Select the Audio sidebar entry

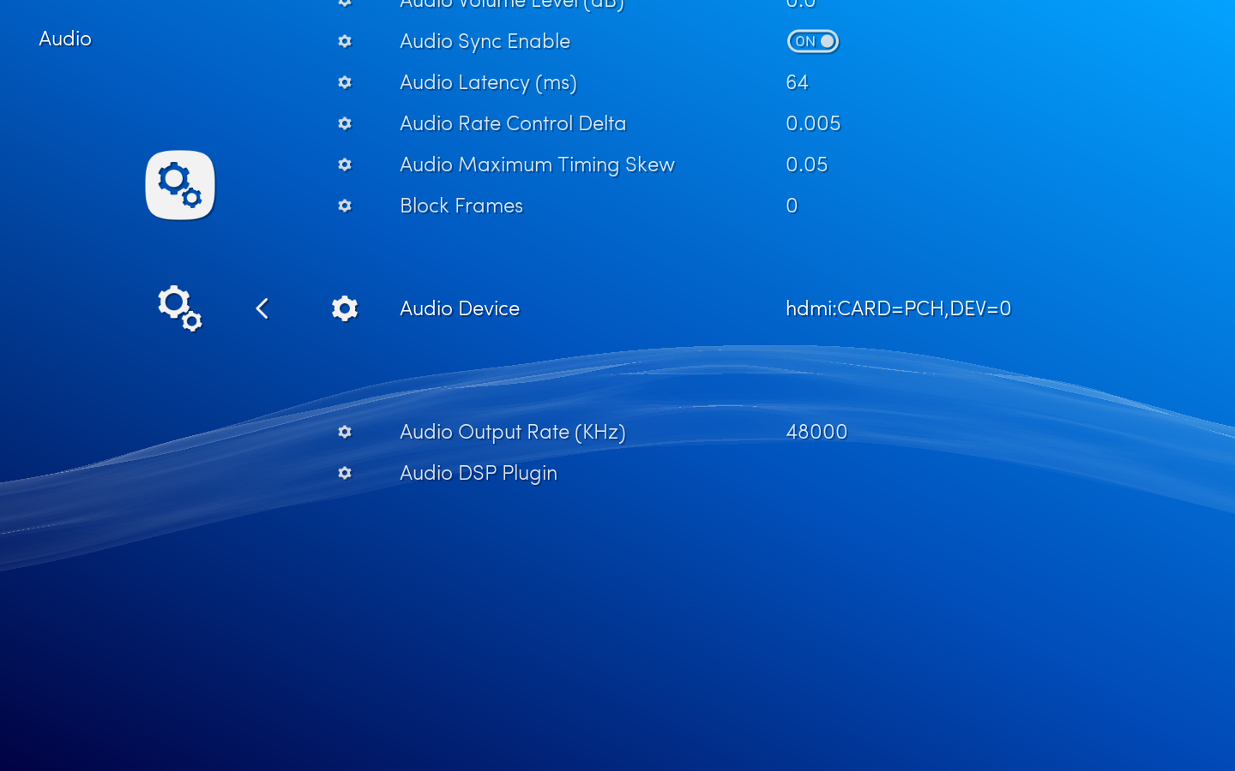pos(64,39)
